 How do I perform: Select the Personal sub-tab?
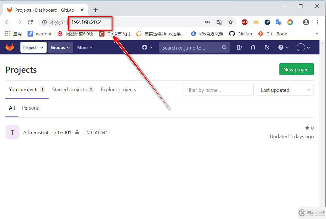tap(31, 108)
